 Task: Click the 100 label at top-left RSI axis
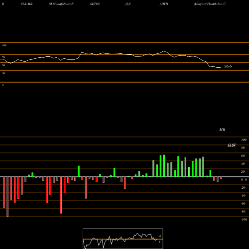(4, 45)
